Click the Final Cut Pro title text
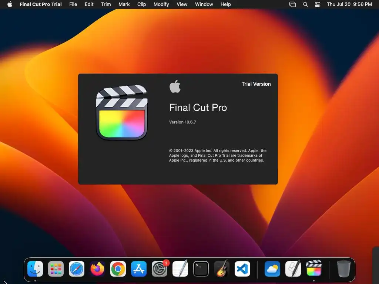Image resolution: width=379 pixels, height=284 pixels. (198, 108)
